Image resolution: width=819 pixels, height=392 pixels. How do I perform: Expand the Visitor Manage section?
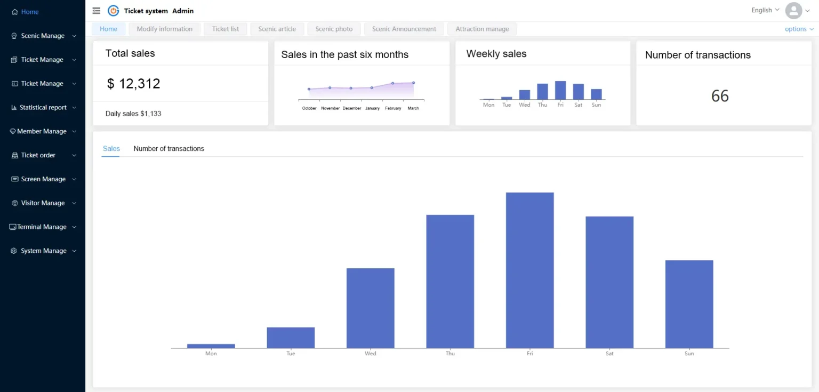[x=13, y=203]
